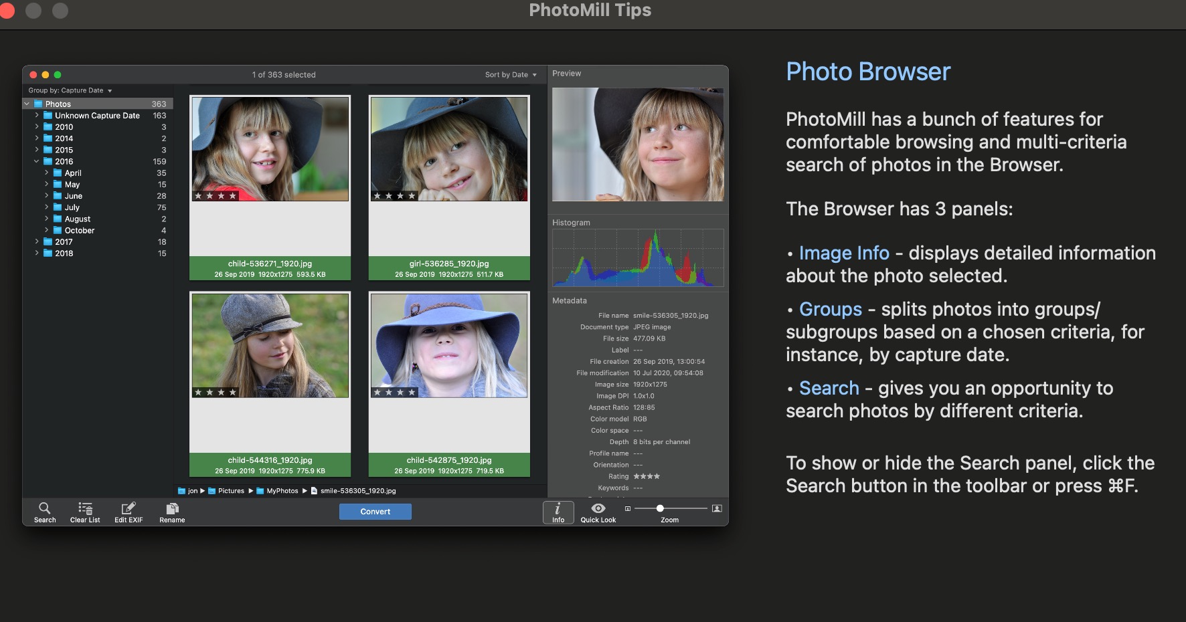The image size is (1186, 622).
Task: Expand the 2018 folder chevron
Action: tap(37, 253)
